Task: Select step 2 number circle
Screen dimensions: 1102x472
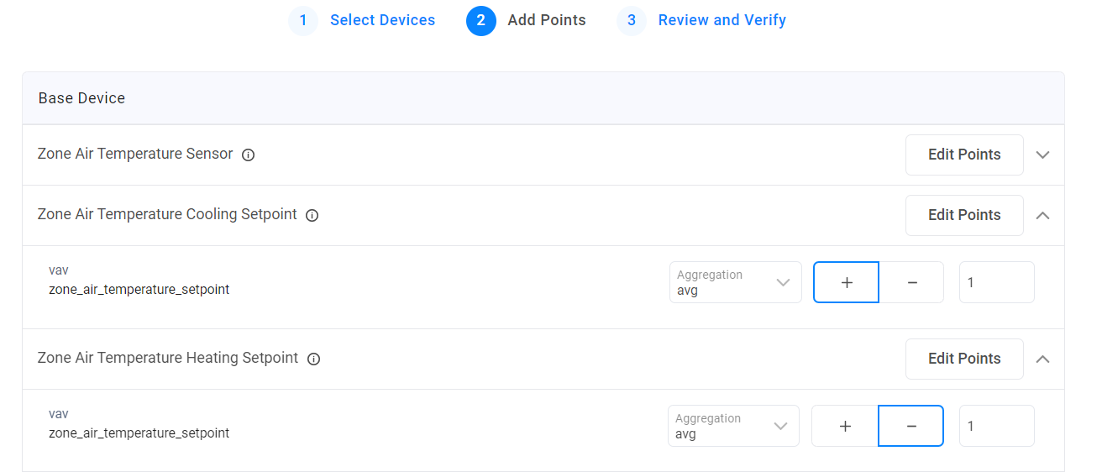Action: tap(481, 20)
